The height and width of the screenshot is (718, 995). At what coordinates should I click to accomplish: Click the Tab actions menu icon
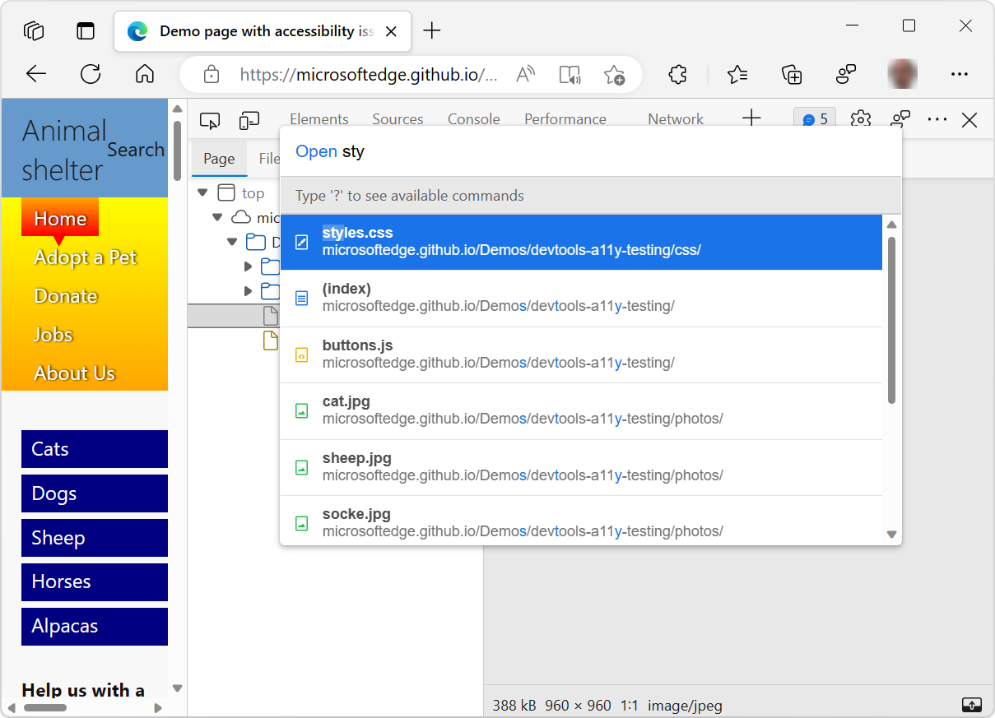[x=86, y=31]
